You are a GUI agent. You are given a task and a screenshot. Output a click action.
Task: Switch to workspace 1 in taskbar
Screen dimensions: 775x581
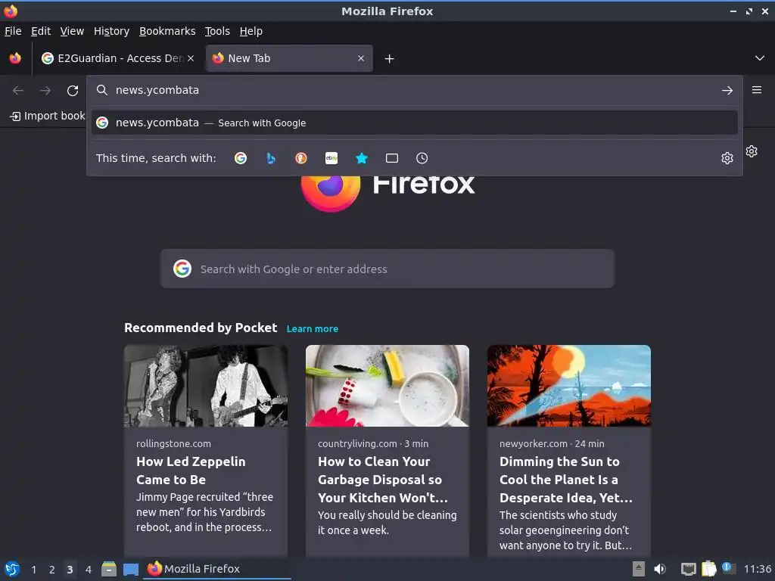click(33, 570)
